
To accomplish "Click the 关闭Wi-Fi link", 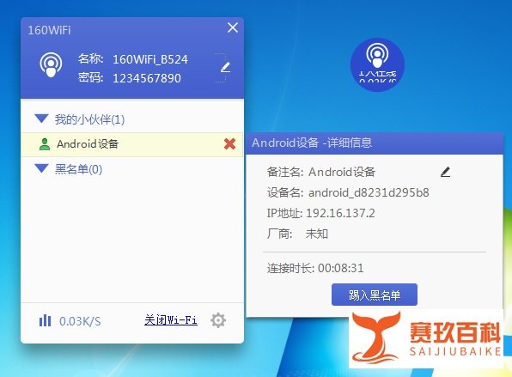I will 171,320.
